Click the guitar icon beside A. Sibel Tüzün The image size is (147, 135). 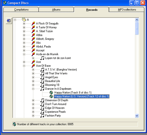pyautogui.click(x=33, y=31)
